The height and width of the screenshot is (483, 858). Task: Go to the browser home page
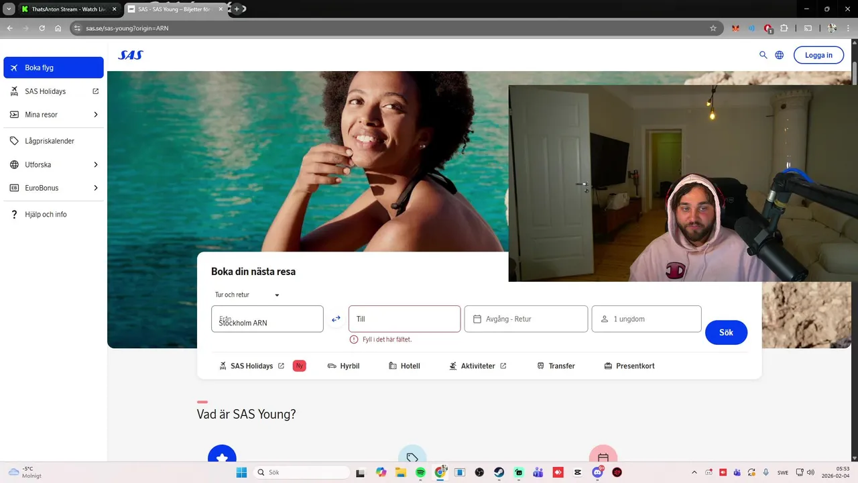(x=58, y=28)
